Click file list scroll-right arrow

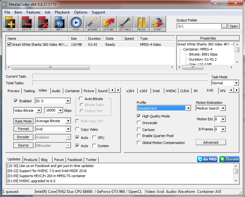click(x=172, y=67)
